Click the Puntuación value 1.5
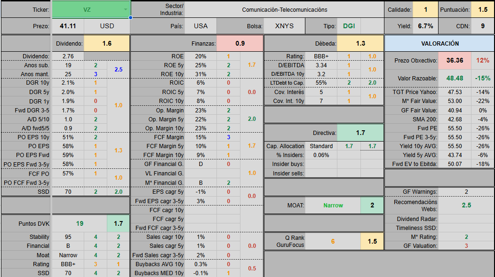The image size is (495, 277). click(483, 9)
